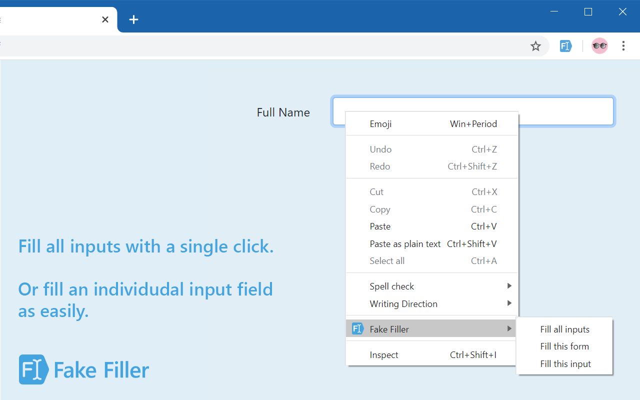Click Undo in the context menu

380,149
